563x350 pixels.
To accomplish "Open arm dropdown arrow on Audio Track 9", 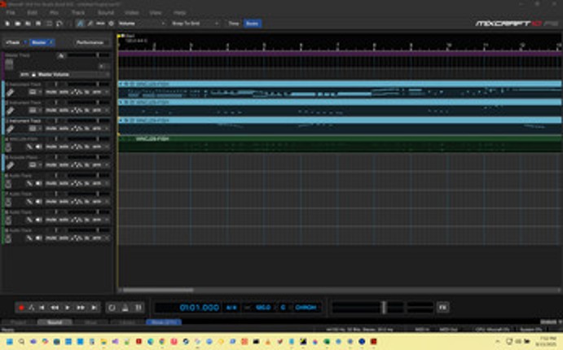I will (106, 238).
